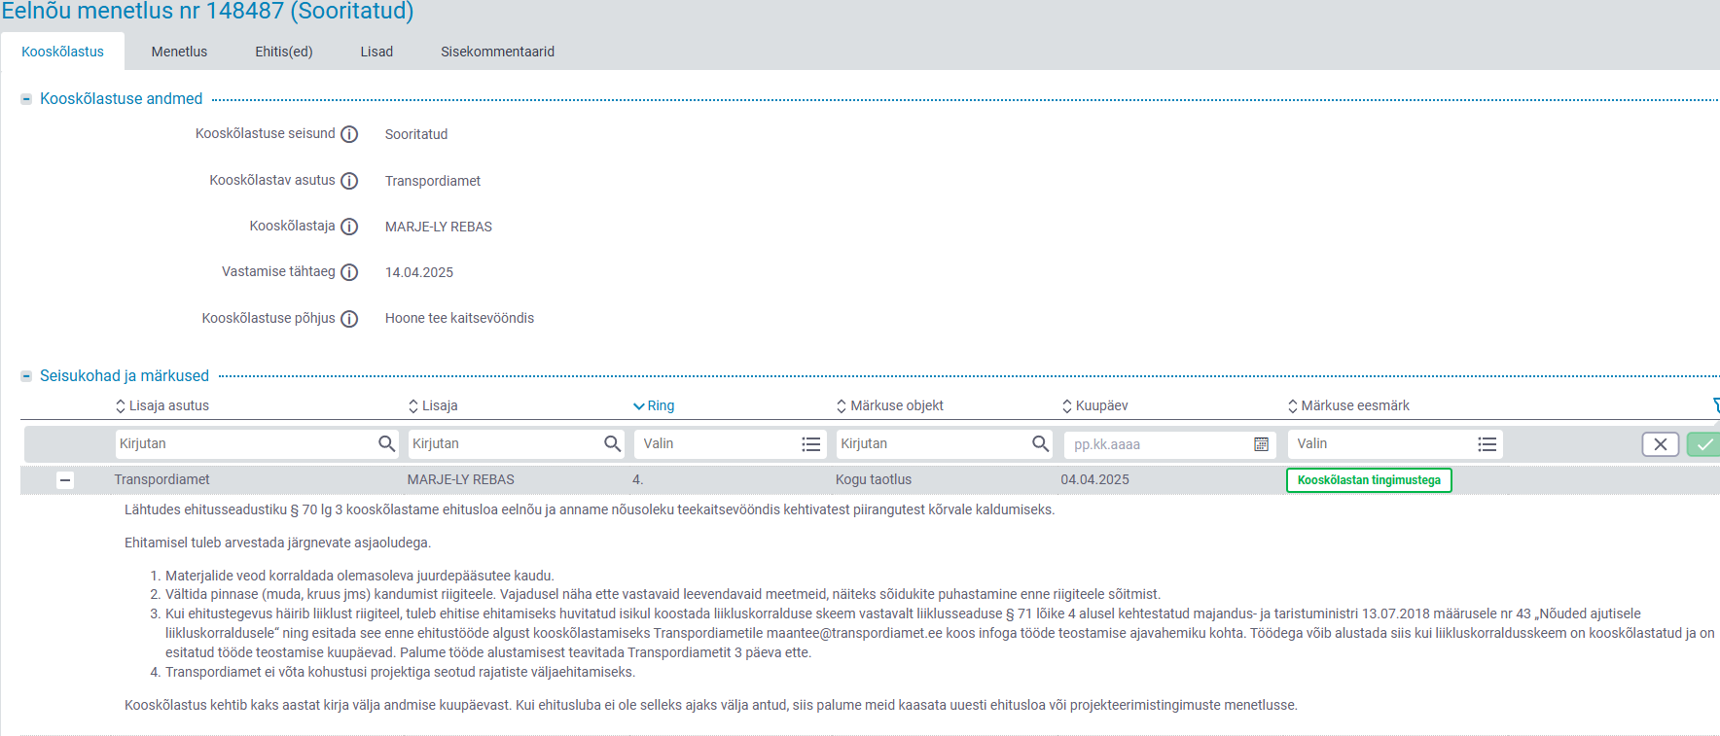Open the Ring filter dropdown
The width and height of the screenshot is (1720, 736).
[x=731, y=443]
